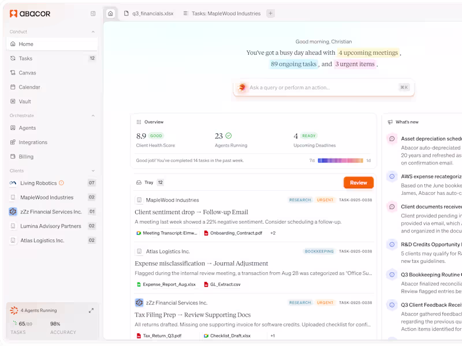
Task: Click the What's new megaphone icon
Action: [390, 122]
